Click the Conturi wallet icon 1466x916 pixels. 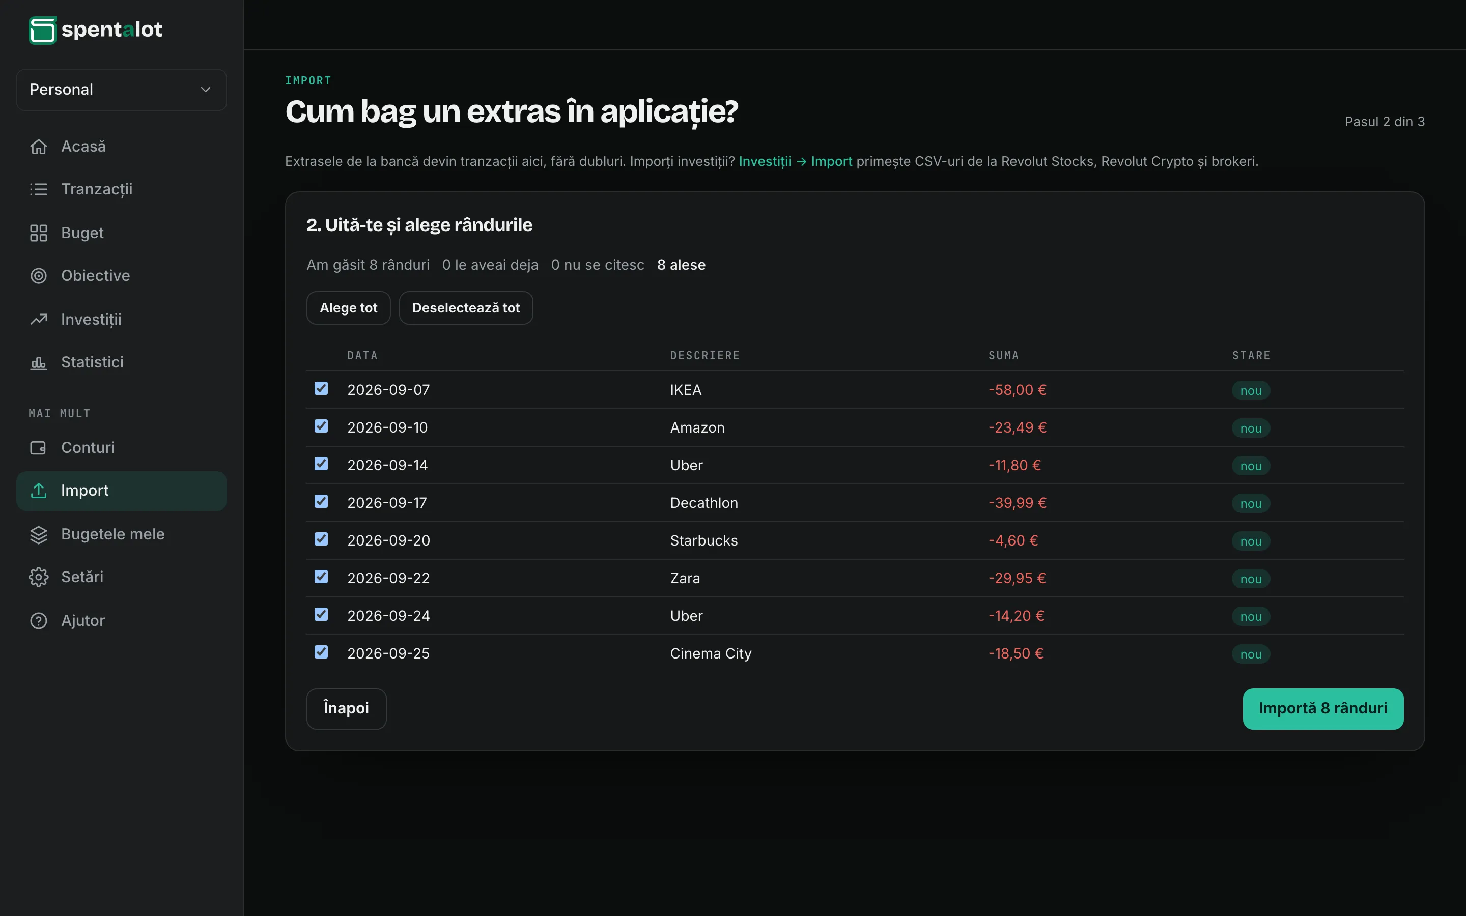(x=39, y=448)
